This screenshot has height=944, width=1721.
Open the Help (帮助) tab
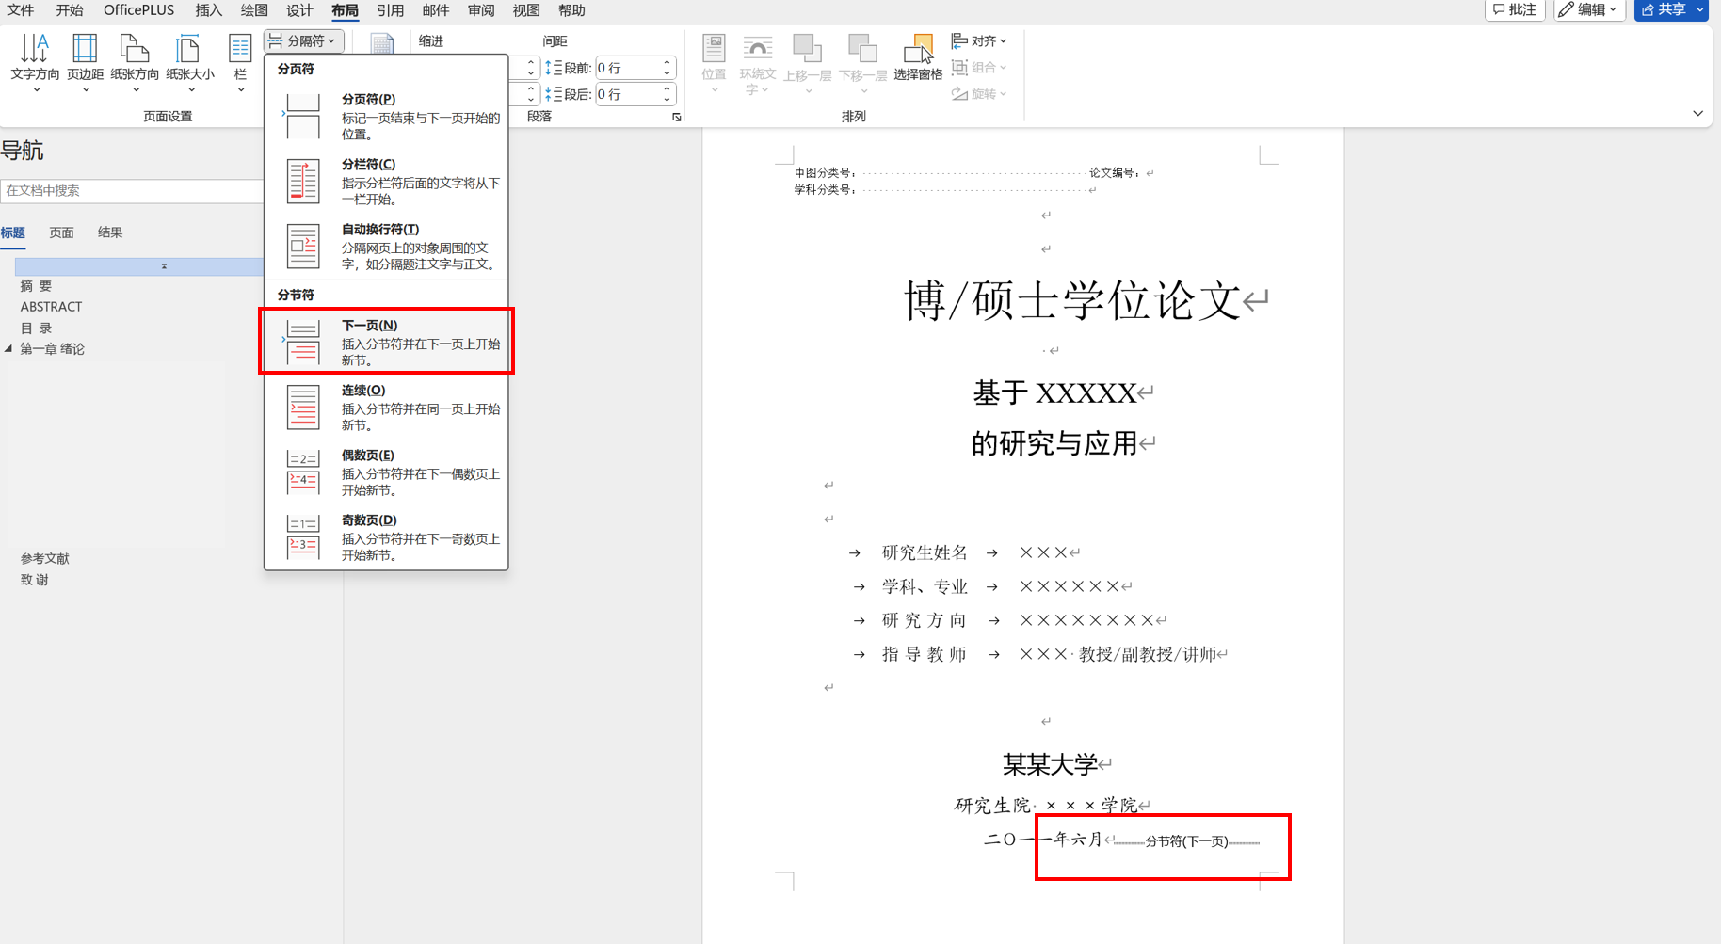(571, 10)
